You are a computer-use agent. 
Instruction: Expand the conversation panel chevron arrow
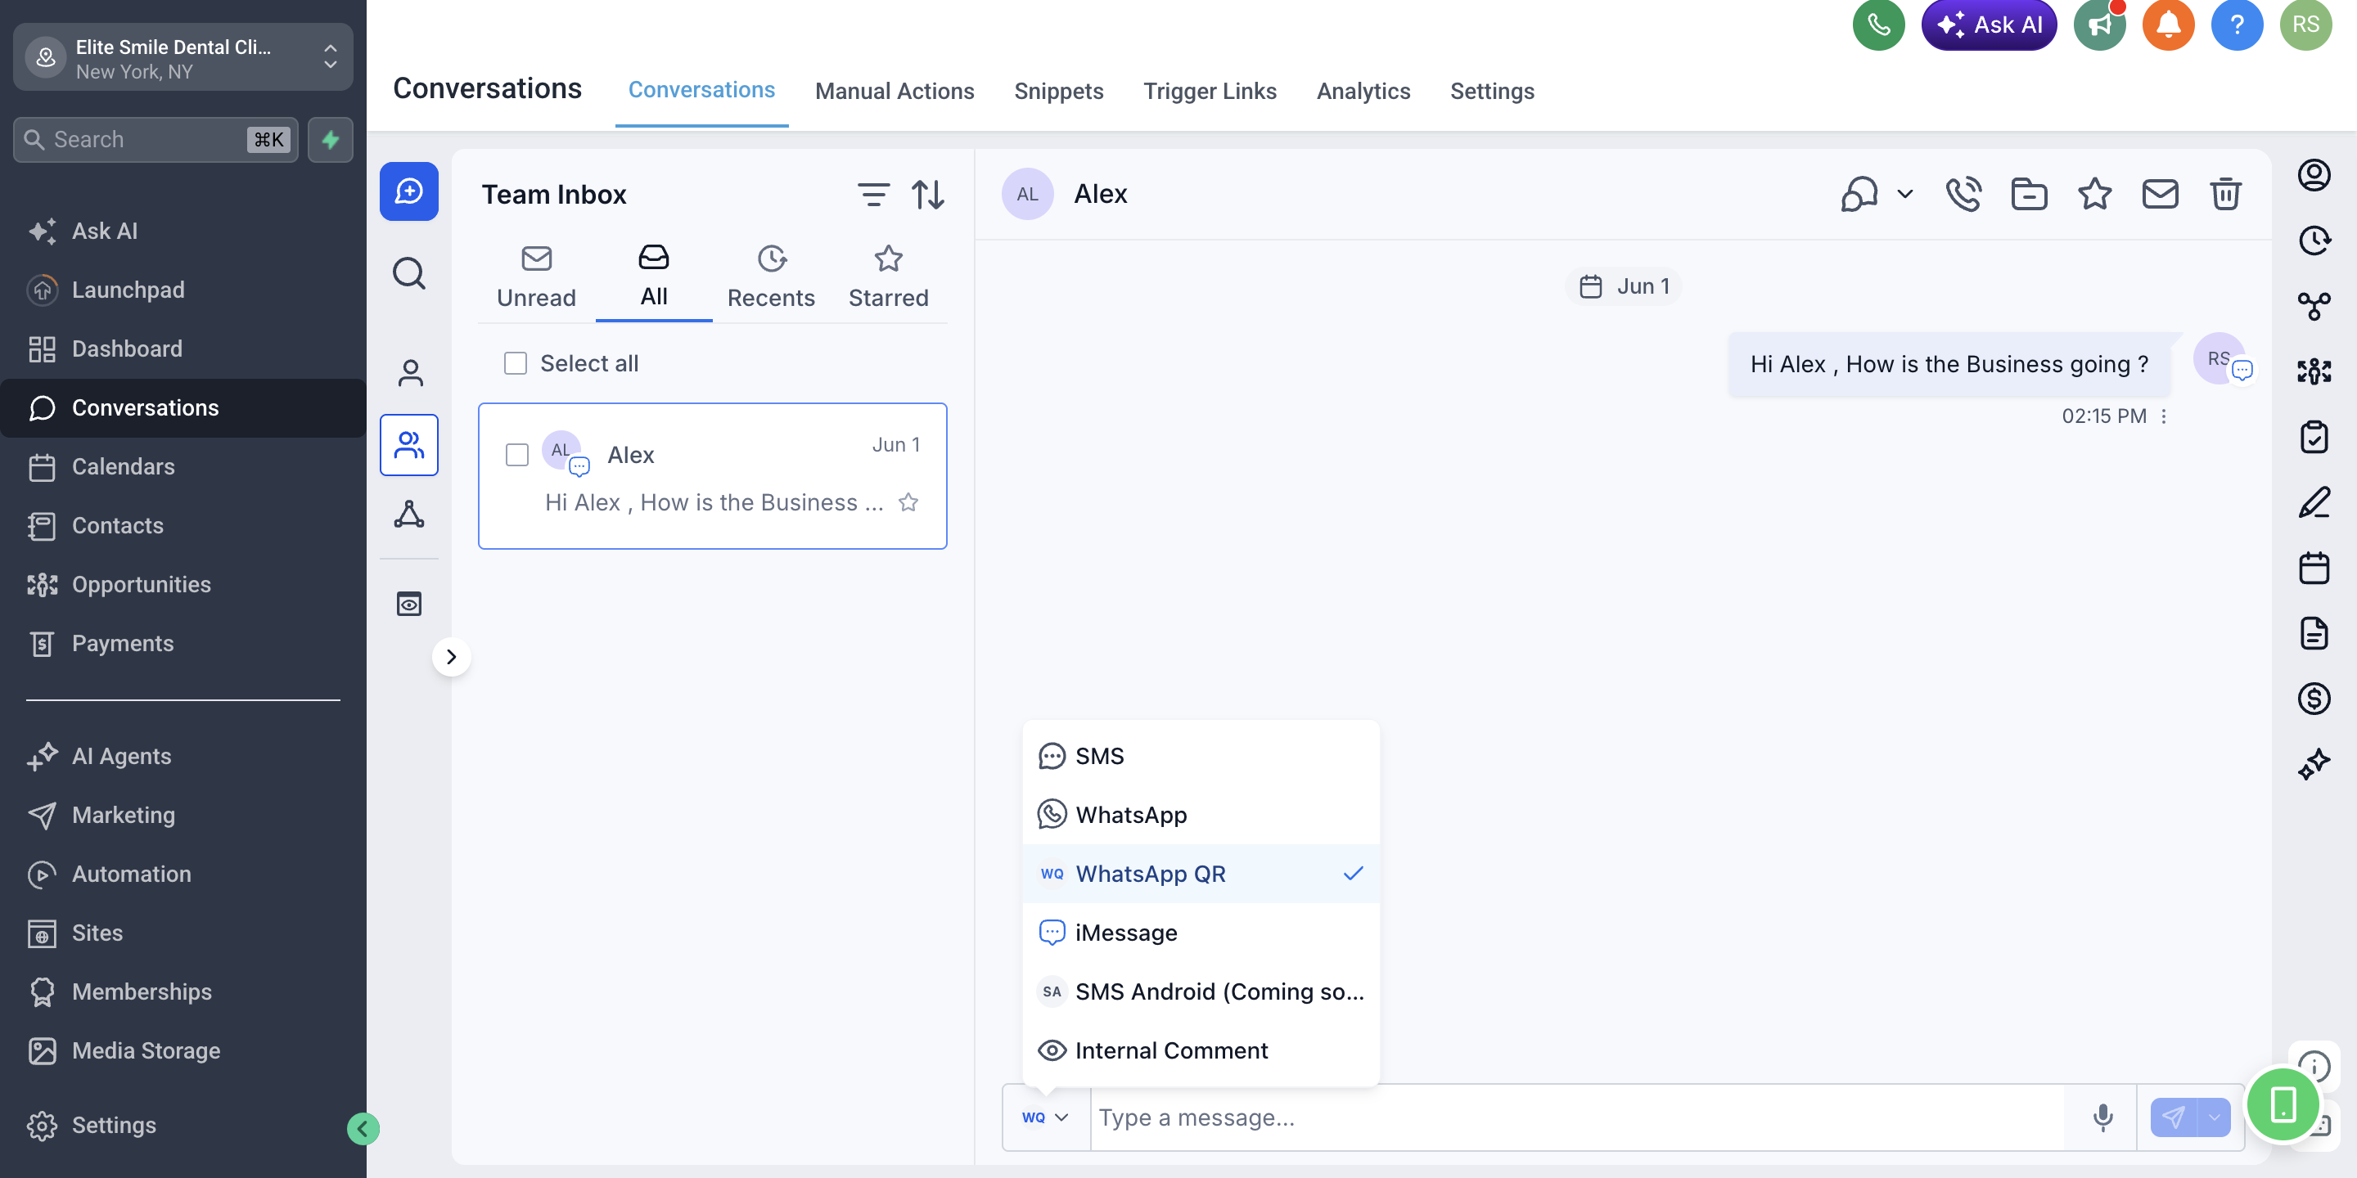451,657
